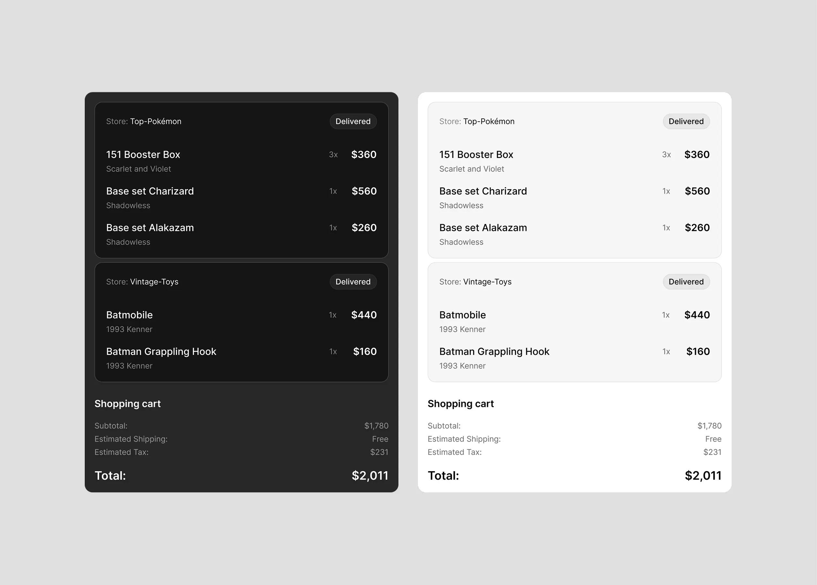Click the Subtotal amount $1,780 in light theme

tap(710, 425)
